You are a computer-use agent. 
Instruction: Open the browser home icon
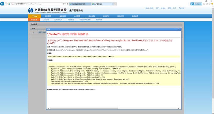tap(204, 4)
